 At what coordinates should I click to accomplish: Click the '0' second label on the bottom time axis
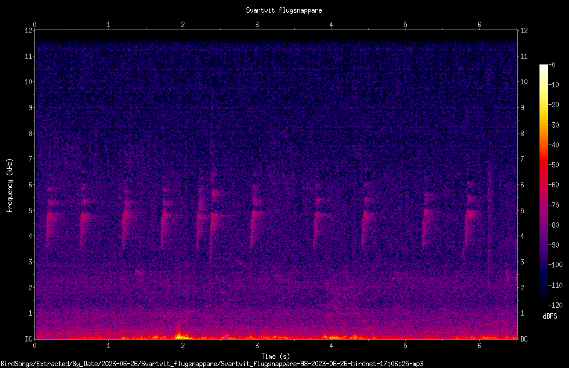click(x=34, y=346)
